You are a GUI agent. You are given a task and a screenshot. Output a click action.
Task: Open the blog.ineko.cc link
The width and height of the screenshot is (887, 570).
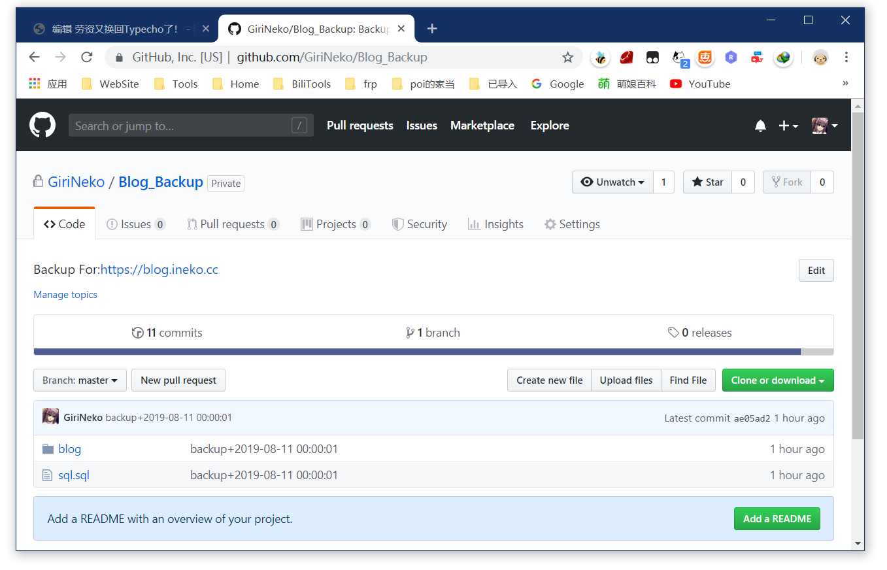point(159,269)
